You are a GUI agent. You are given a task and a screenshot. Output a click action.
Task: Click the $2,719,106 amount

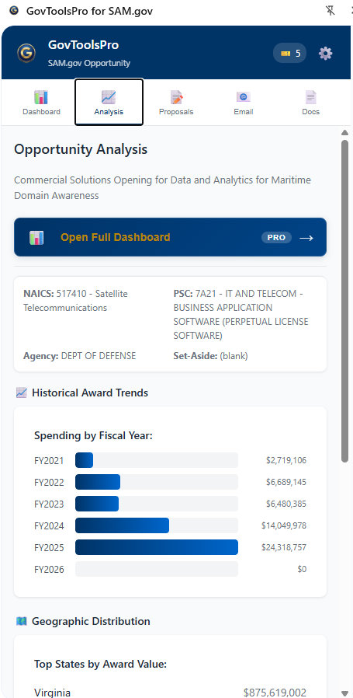tap(286, 460)
